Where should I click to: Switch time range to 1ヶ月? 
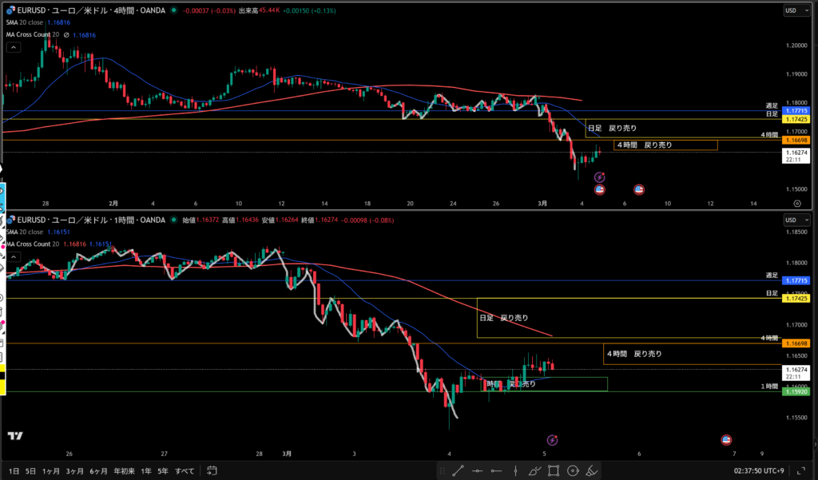click(x=51, y=470)
